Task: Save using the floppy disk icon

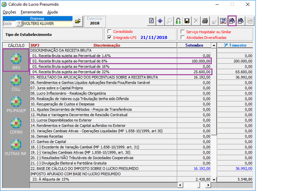Action: [x=187, y=21]
